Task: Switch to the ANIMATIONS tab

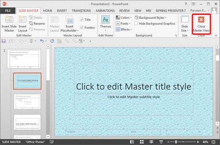Action: [x=105, y=11]
